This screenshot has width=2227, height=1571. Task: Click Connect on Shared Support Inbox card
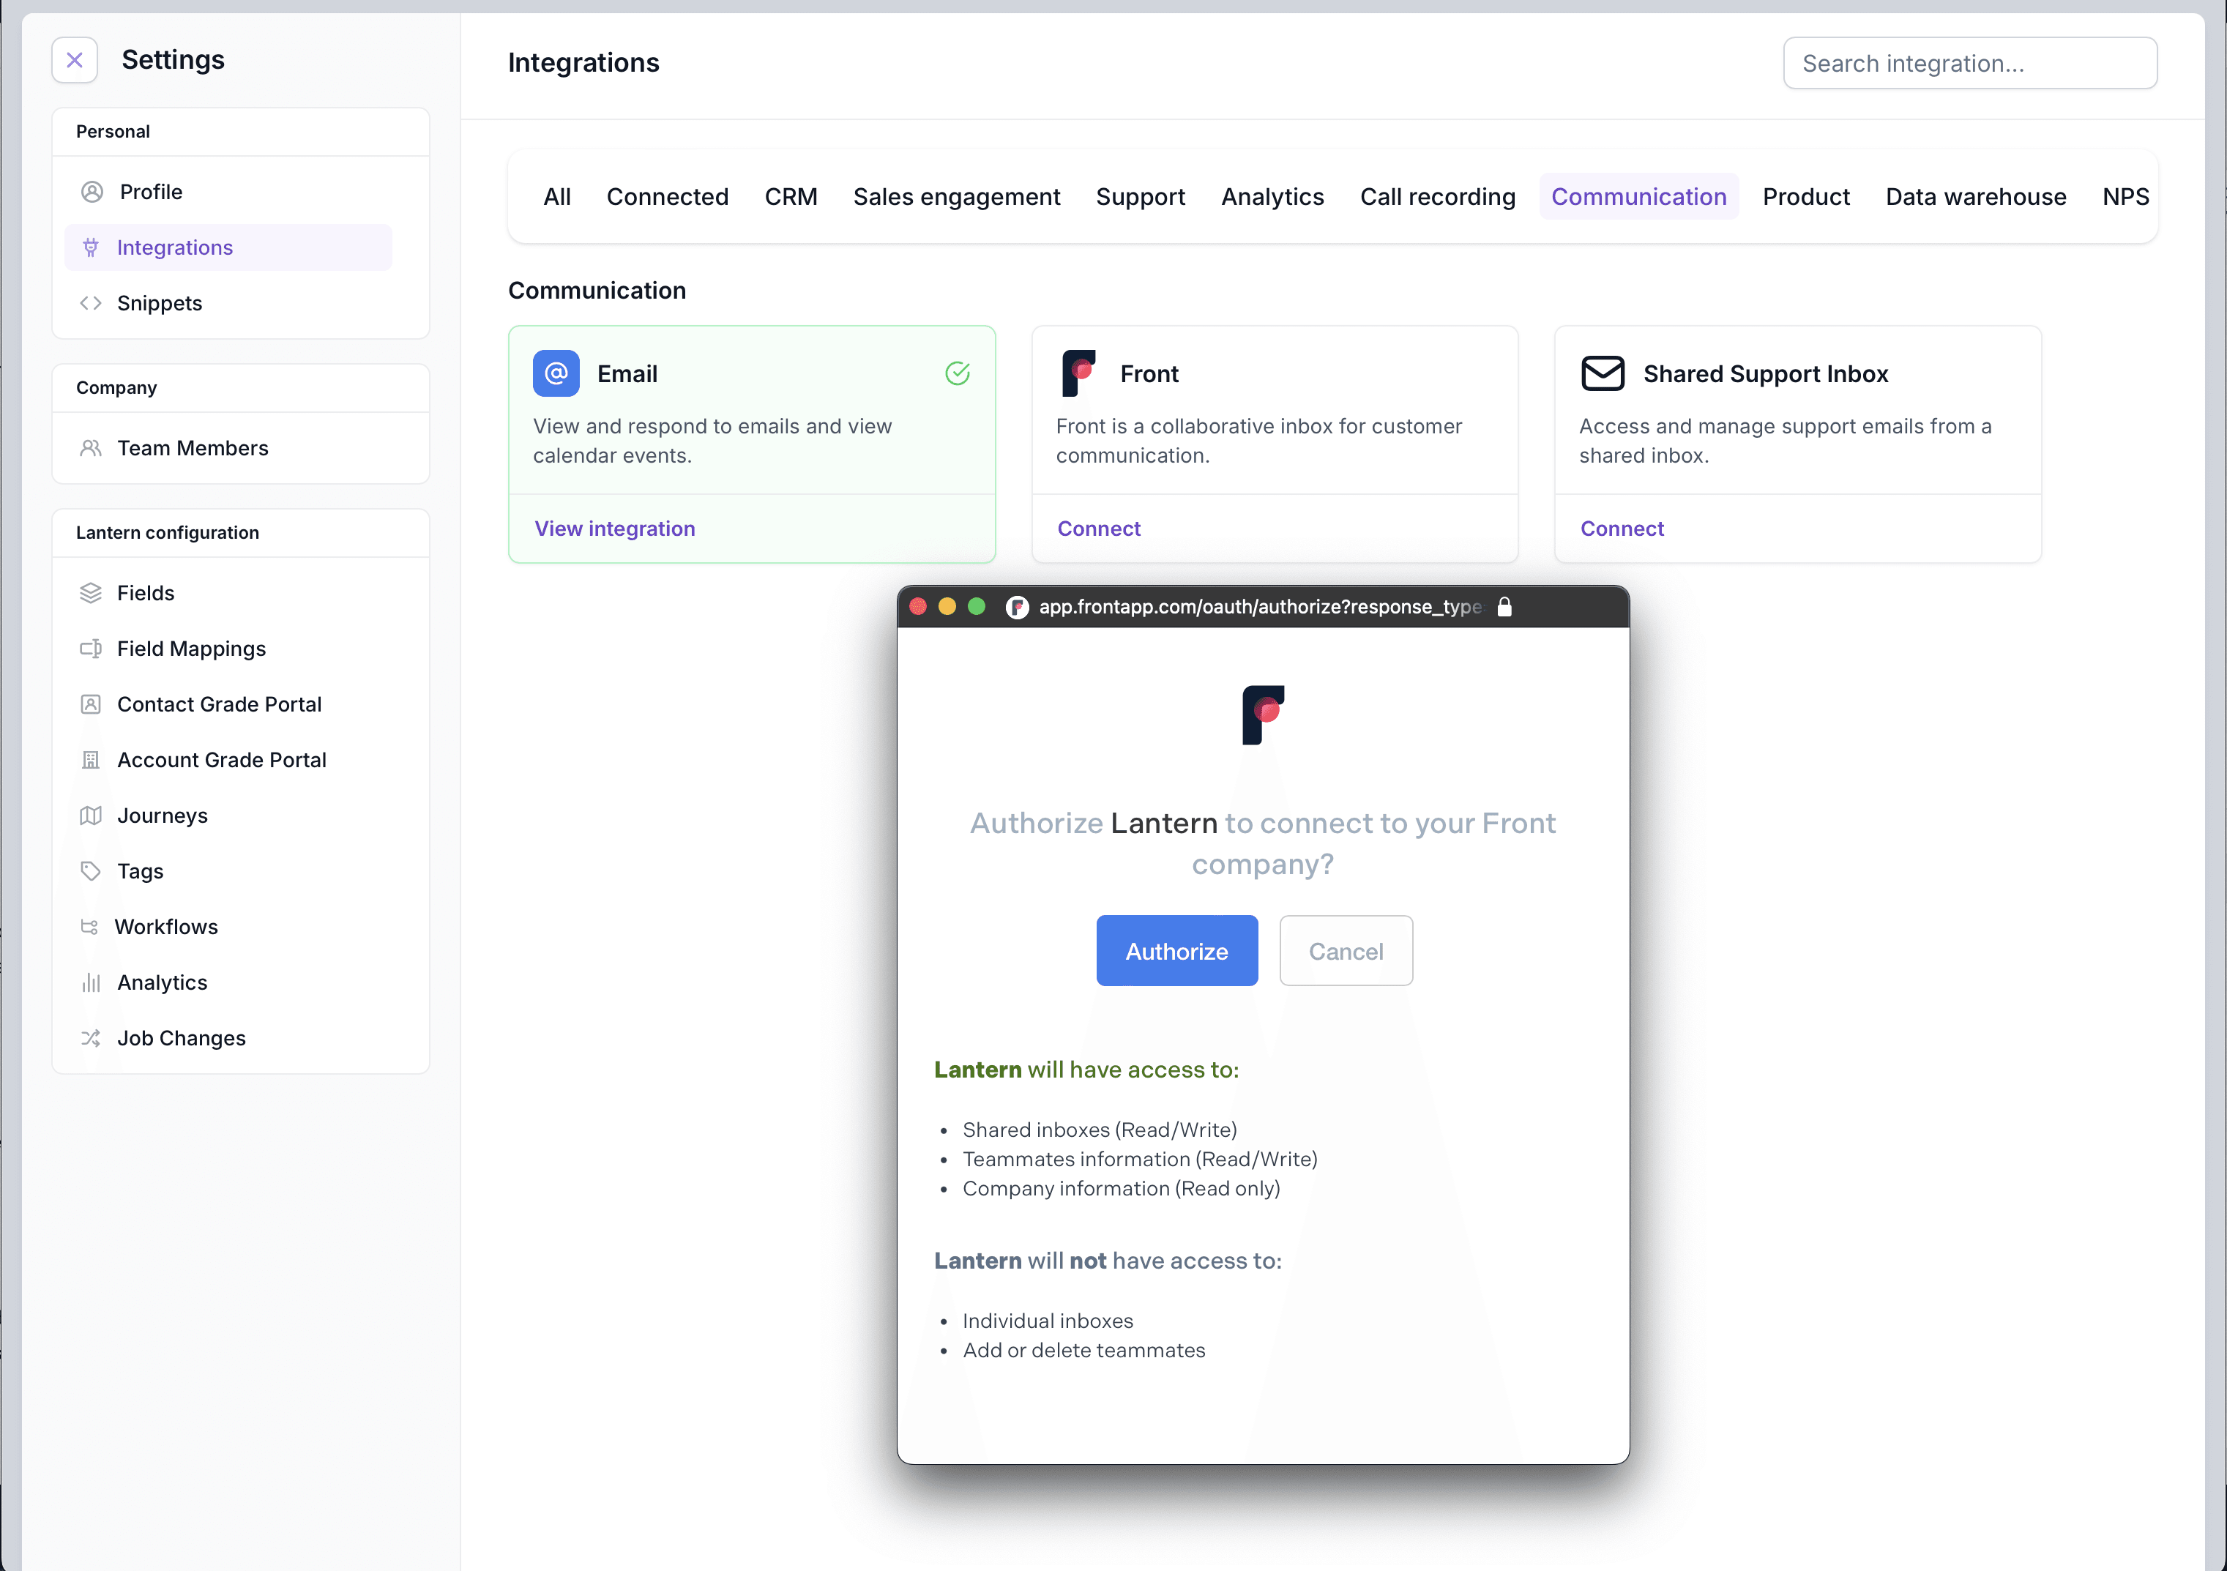pos(1622,529)
